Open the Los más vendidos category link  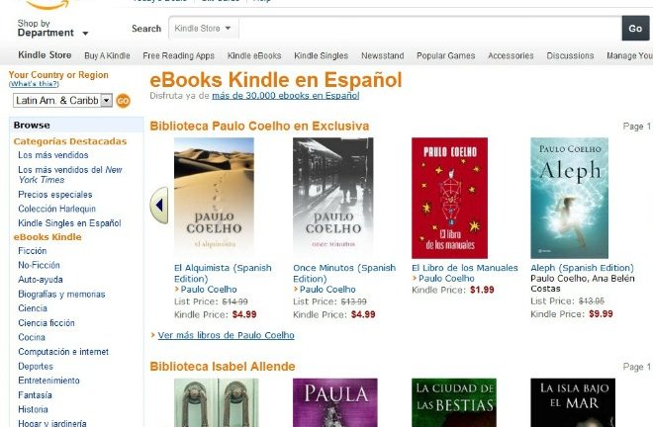click(x=52, y=155)
